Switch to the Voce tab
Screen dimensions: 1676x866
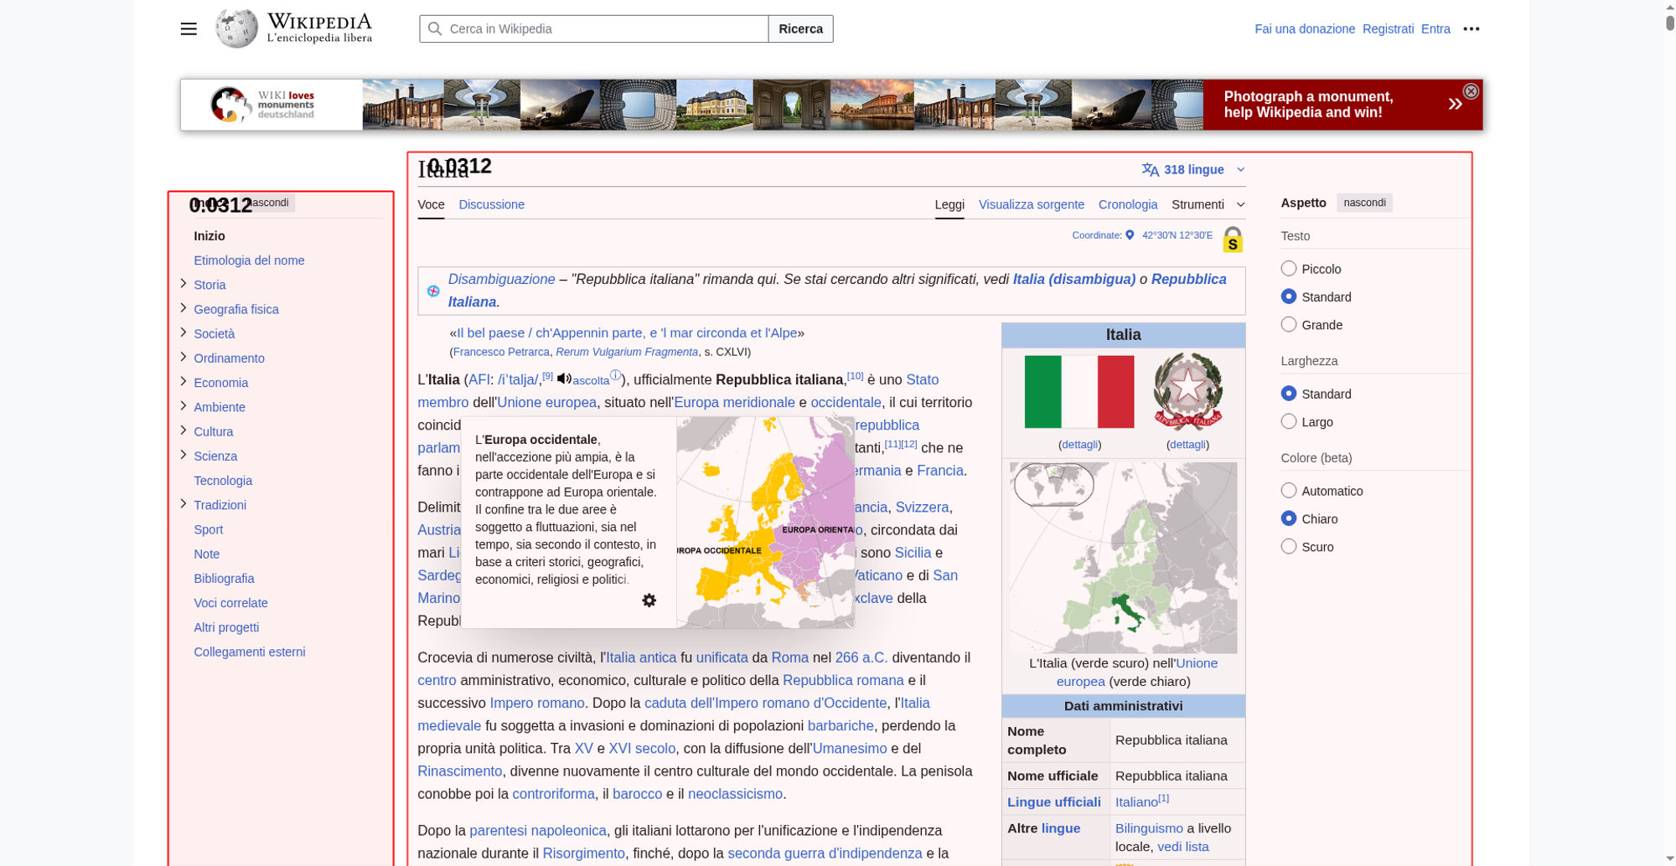point(431,204)
